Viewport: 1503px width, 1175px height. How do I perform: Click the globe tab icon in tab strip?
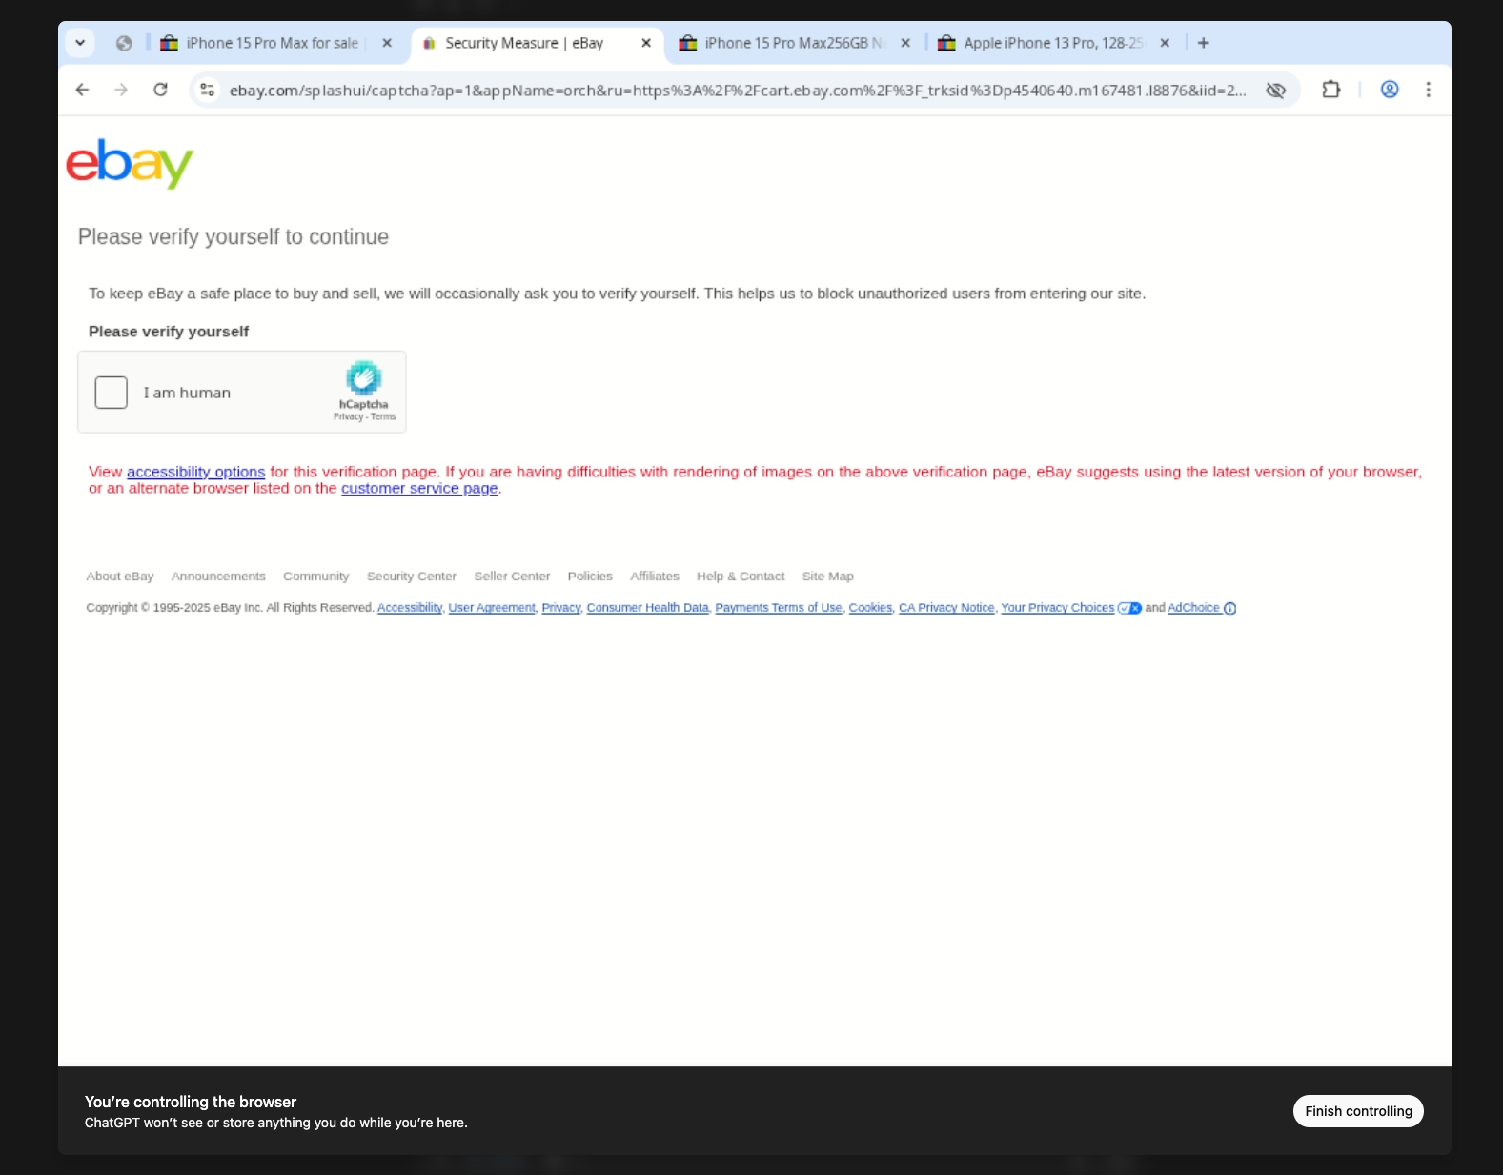pyautogui.click(x=124, y=43)
